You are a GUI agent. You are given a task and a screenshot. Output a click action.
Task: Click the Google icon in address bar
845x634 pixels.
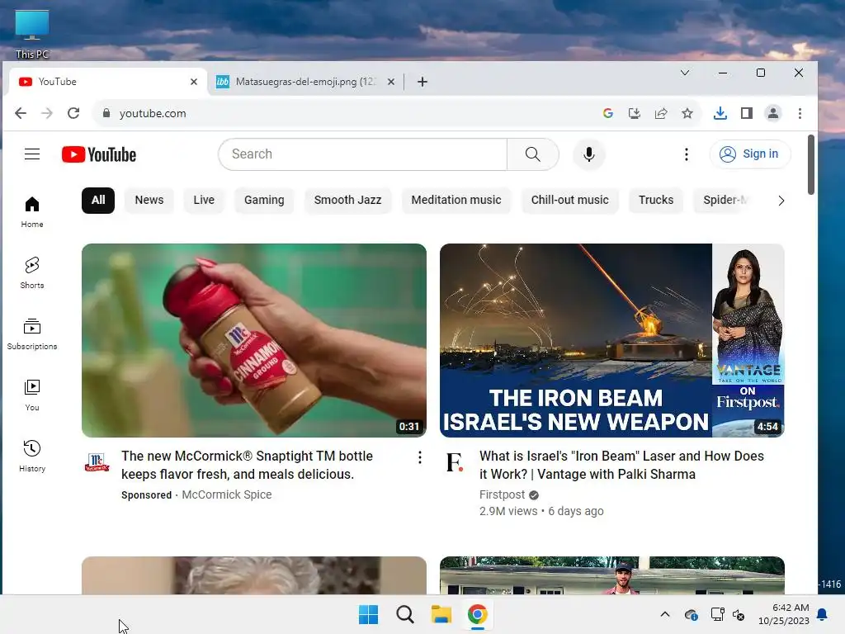pyautogui.click(x=608, y=113)
